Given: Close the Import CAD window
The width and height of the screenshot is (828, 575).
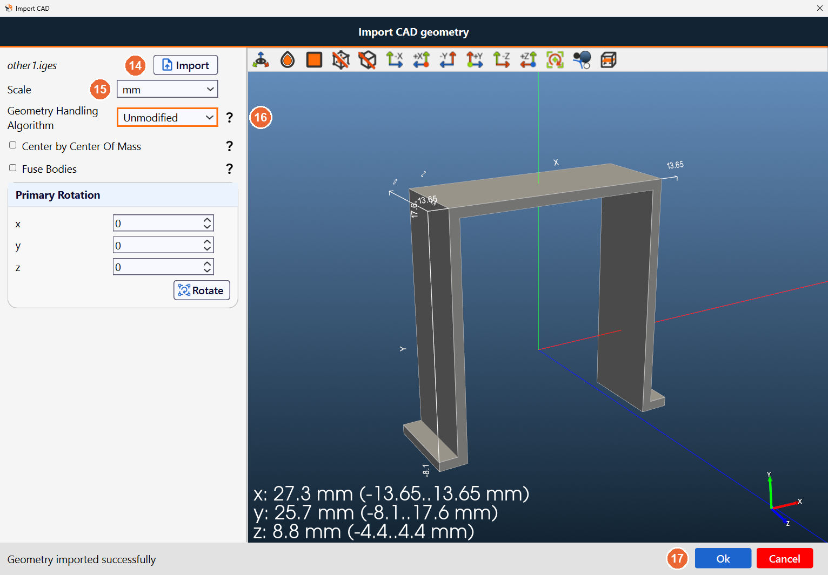Looking at the screenshot, I should point(819,8).
